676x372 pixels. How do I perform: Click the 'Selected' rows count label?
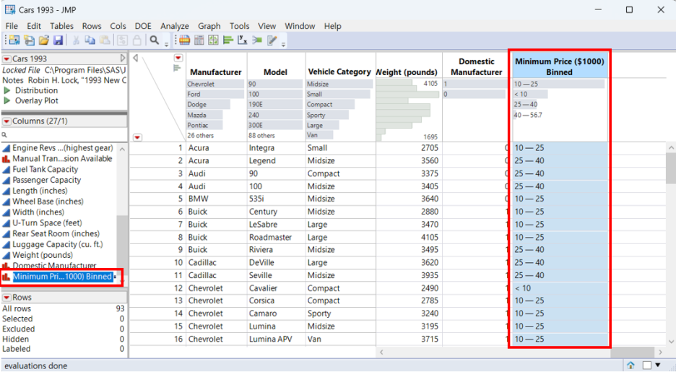pos(17,319)
